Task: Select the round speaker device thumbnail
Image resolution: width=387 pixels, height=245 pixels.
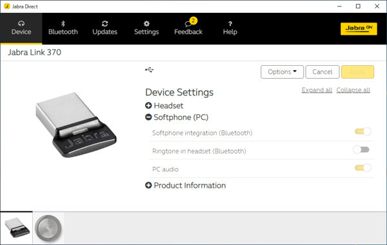Action: [x=48, y=228]
